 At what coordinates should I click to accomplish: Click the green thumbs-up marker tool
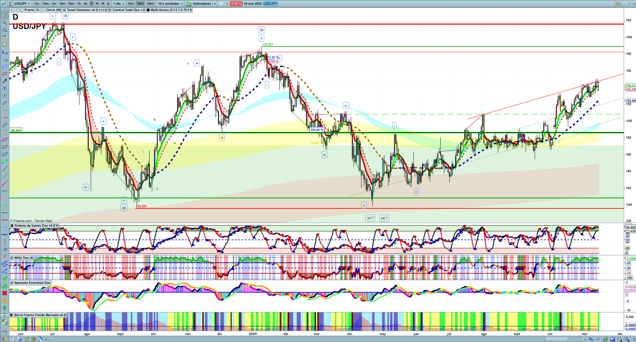click(x=5, y=286)
